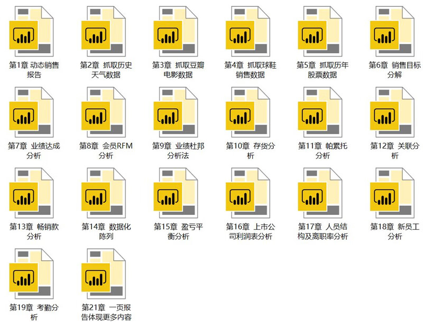Click the file name 第4章 抓取球鞋销售数据
Viewport: 423px width, 322px height.
pos(250,70)
